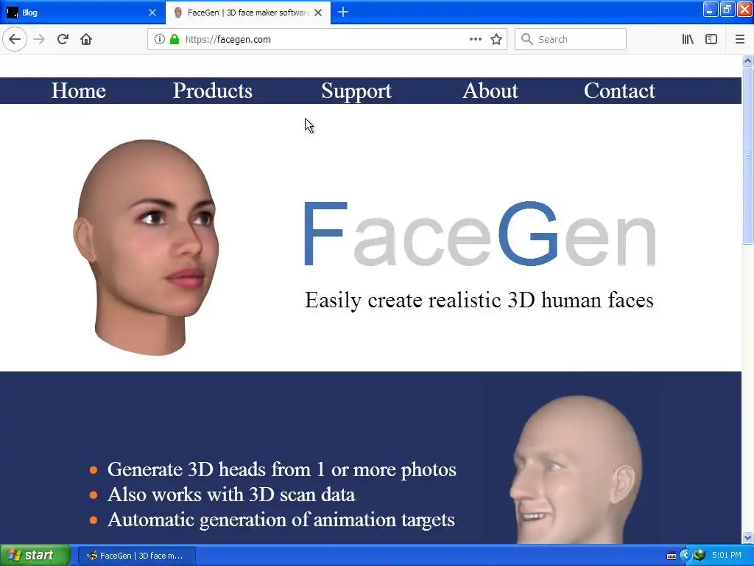Click scrollbar up arrow
Image resolution: width=754 pixels, height=566 pixels.
[x=747, y=60]
